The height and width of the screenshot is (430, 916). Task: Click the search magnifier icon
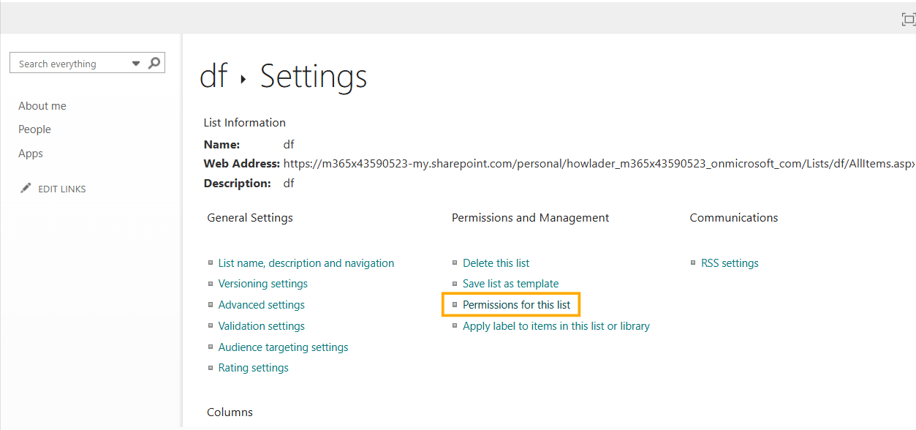(x=154, y=63)
